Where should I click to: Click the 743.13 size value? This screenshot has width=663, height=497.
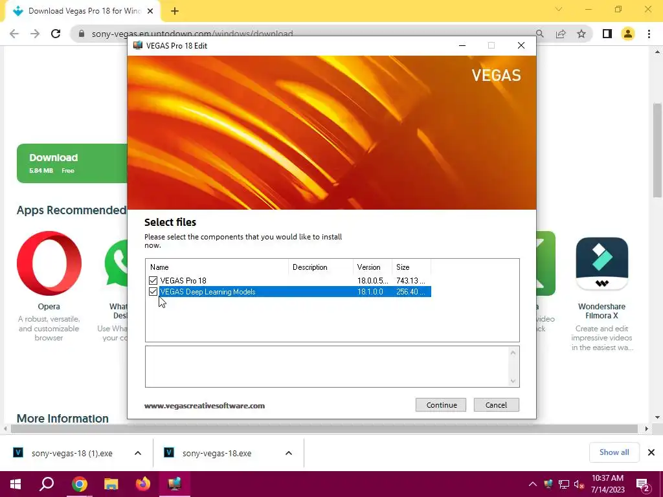point(410,281)
